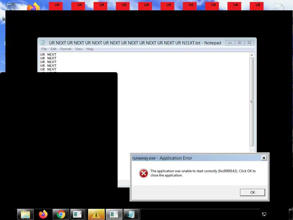Open File Explorer from the taskbar
This screenshot has width=293, height=220.
tap(25, 214)
